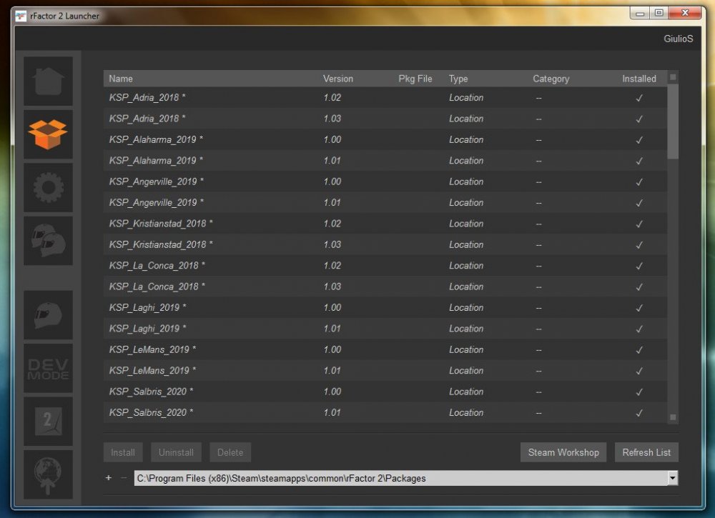715x518 pixels.
Task: Click Installed checkmark for KSP_LeMans_2019 version 1.00
Action: pos(639,350)
